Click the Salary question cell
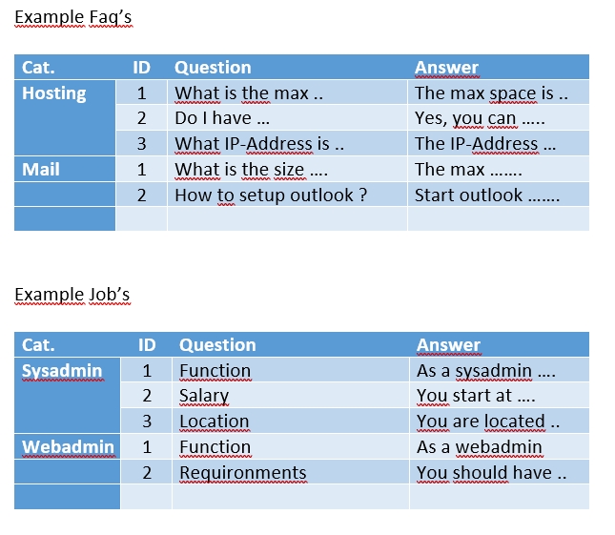The width and height of the screenshot is (615, 535). point(204,396)
